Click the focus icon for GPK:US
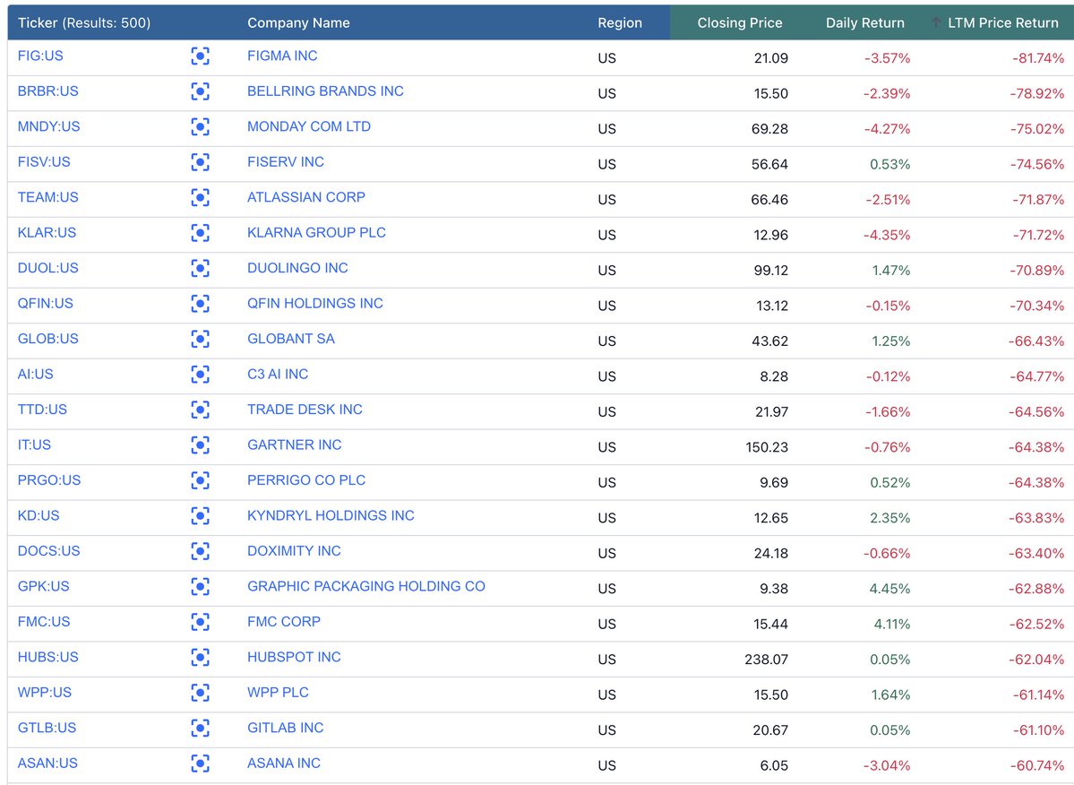This screenshot has width=1074, height=785. coord(200,587)
